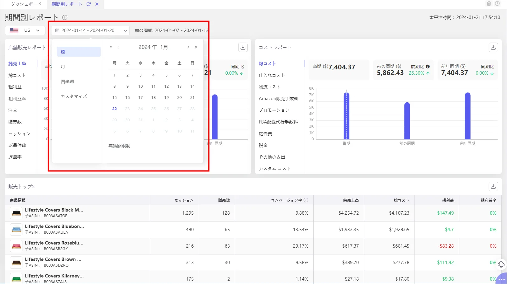Open Lifestyle Covers Bluebon... product link
The image size is (507, 284).
[x=54, y=226]
